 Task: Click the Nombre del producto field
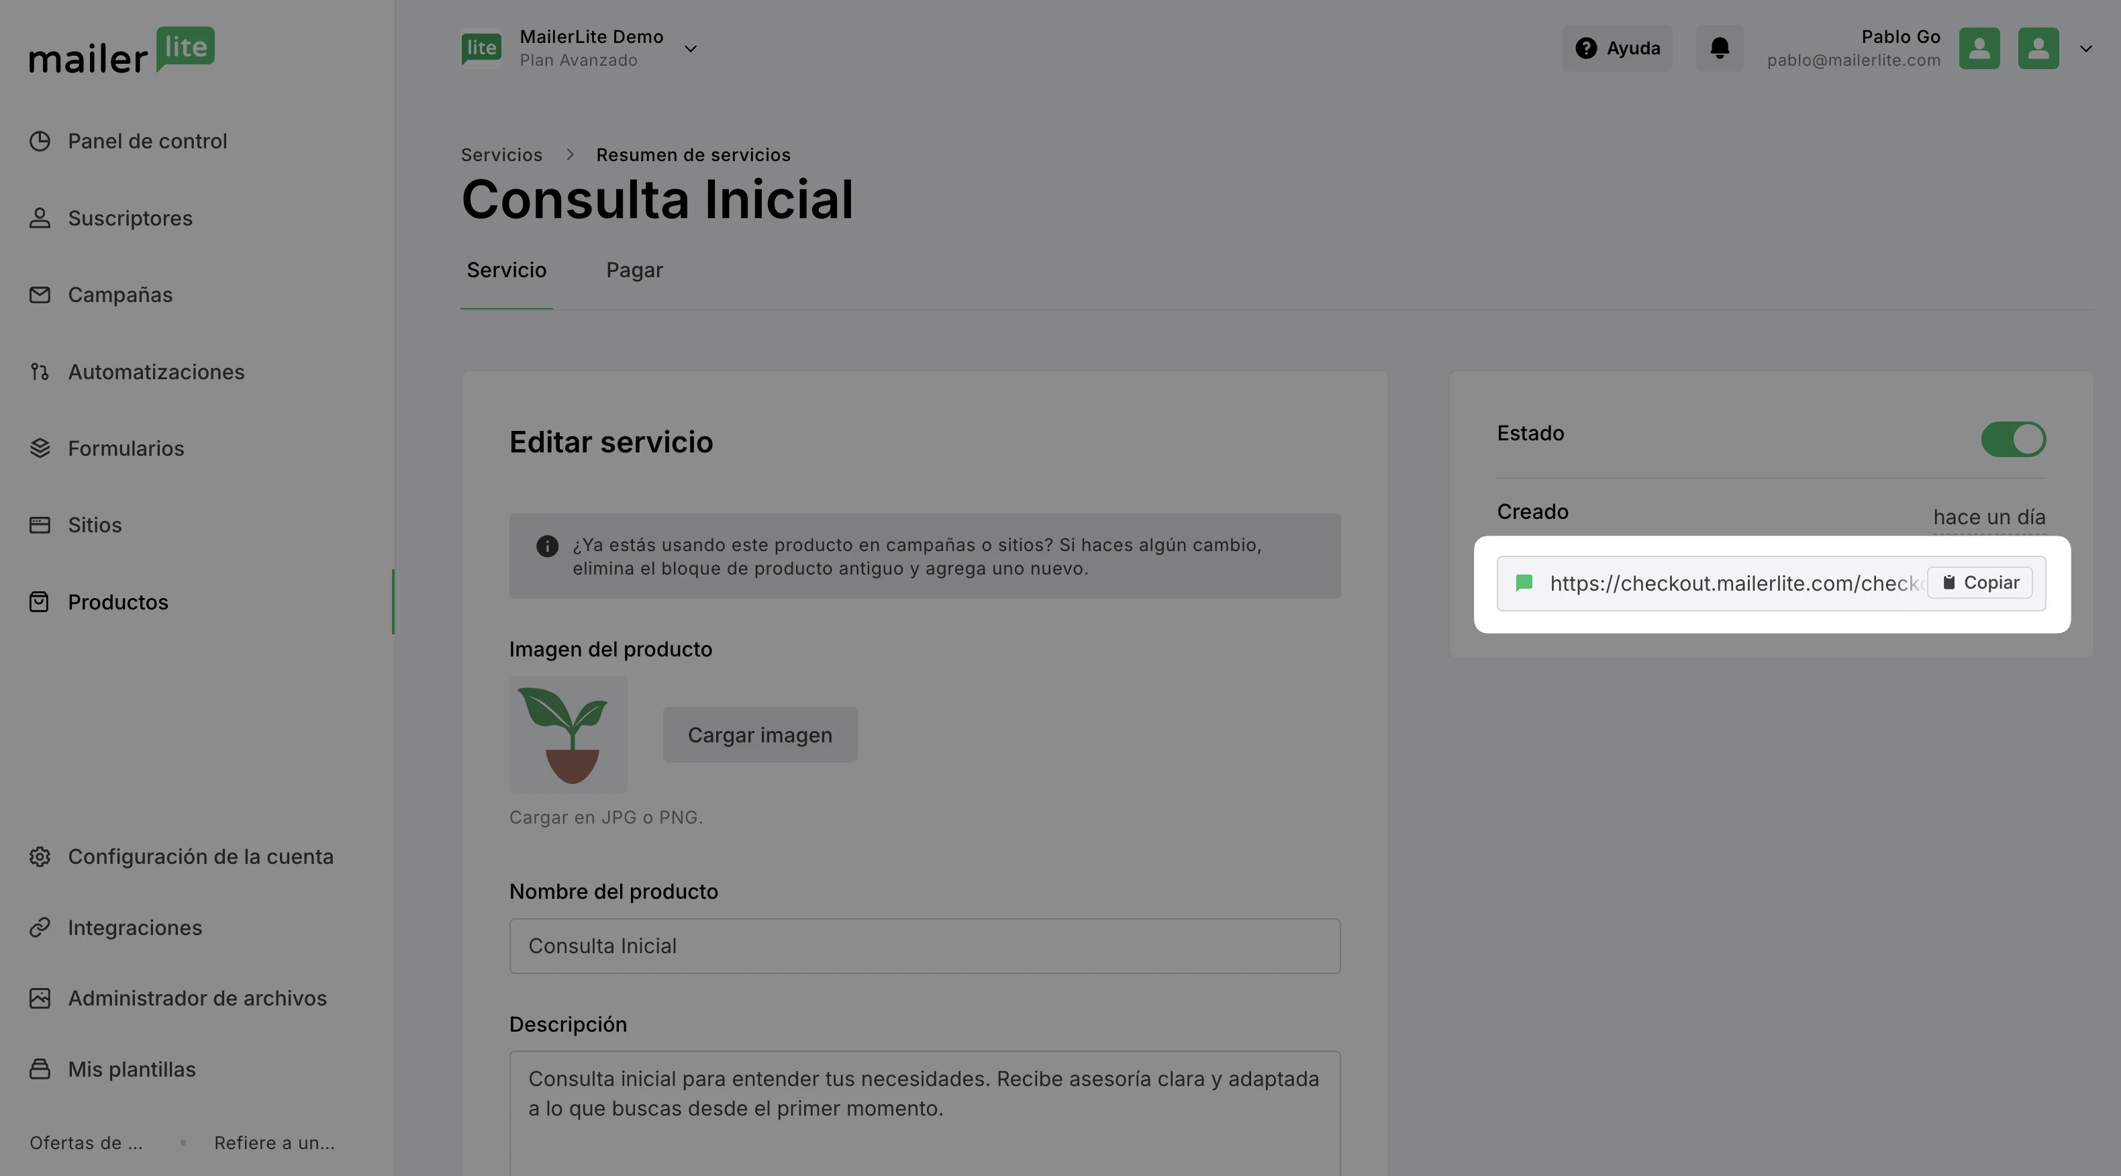[924, 946]
